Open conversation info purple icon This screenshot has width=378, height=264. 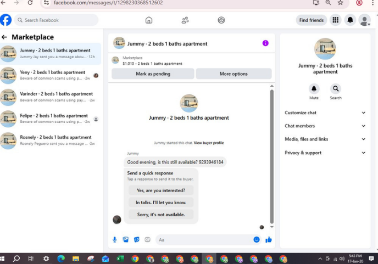coord(265,43)
